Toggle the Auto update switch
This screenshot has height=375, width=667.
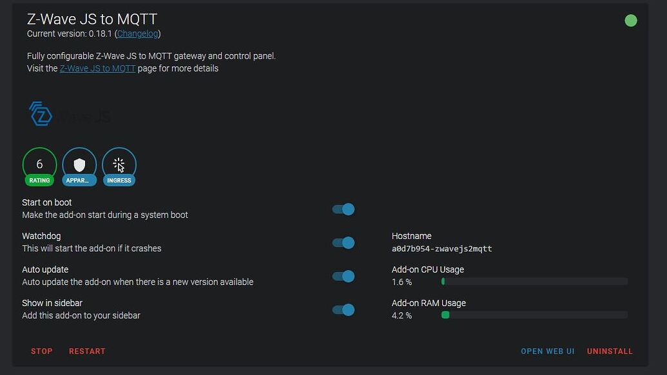(343, 276)
